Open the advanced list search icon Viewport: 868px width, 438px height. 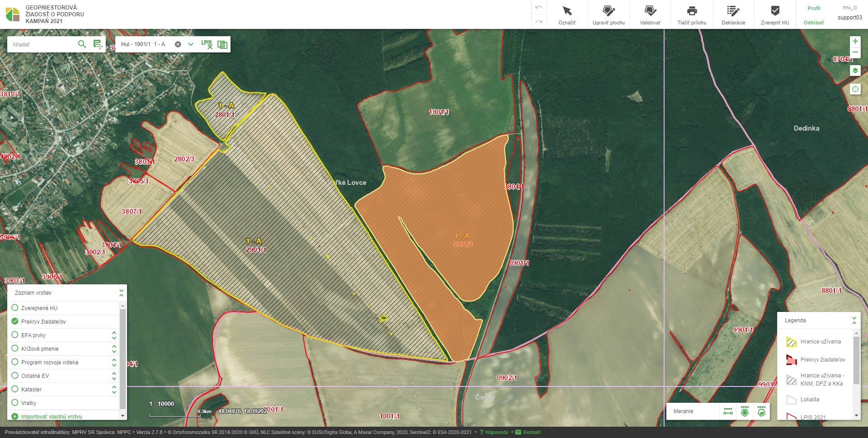[98, 44]
